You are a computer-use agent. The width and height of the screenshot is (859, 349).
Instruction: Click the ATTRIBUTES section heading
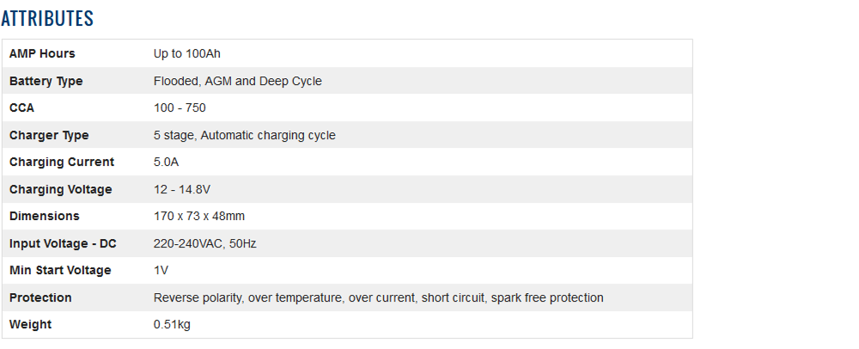47,18
